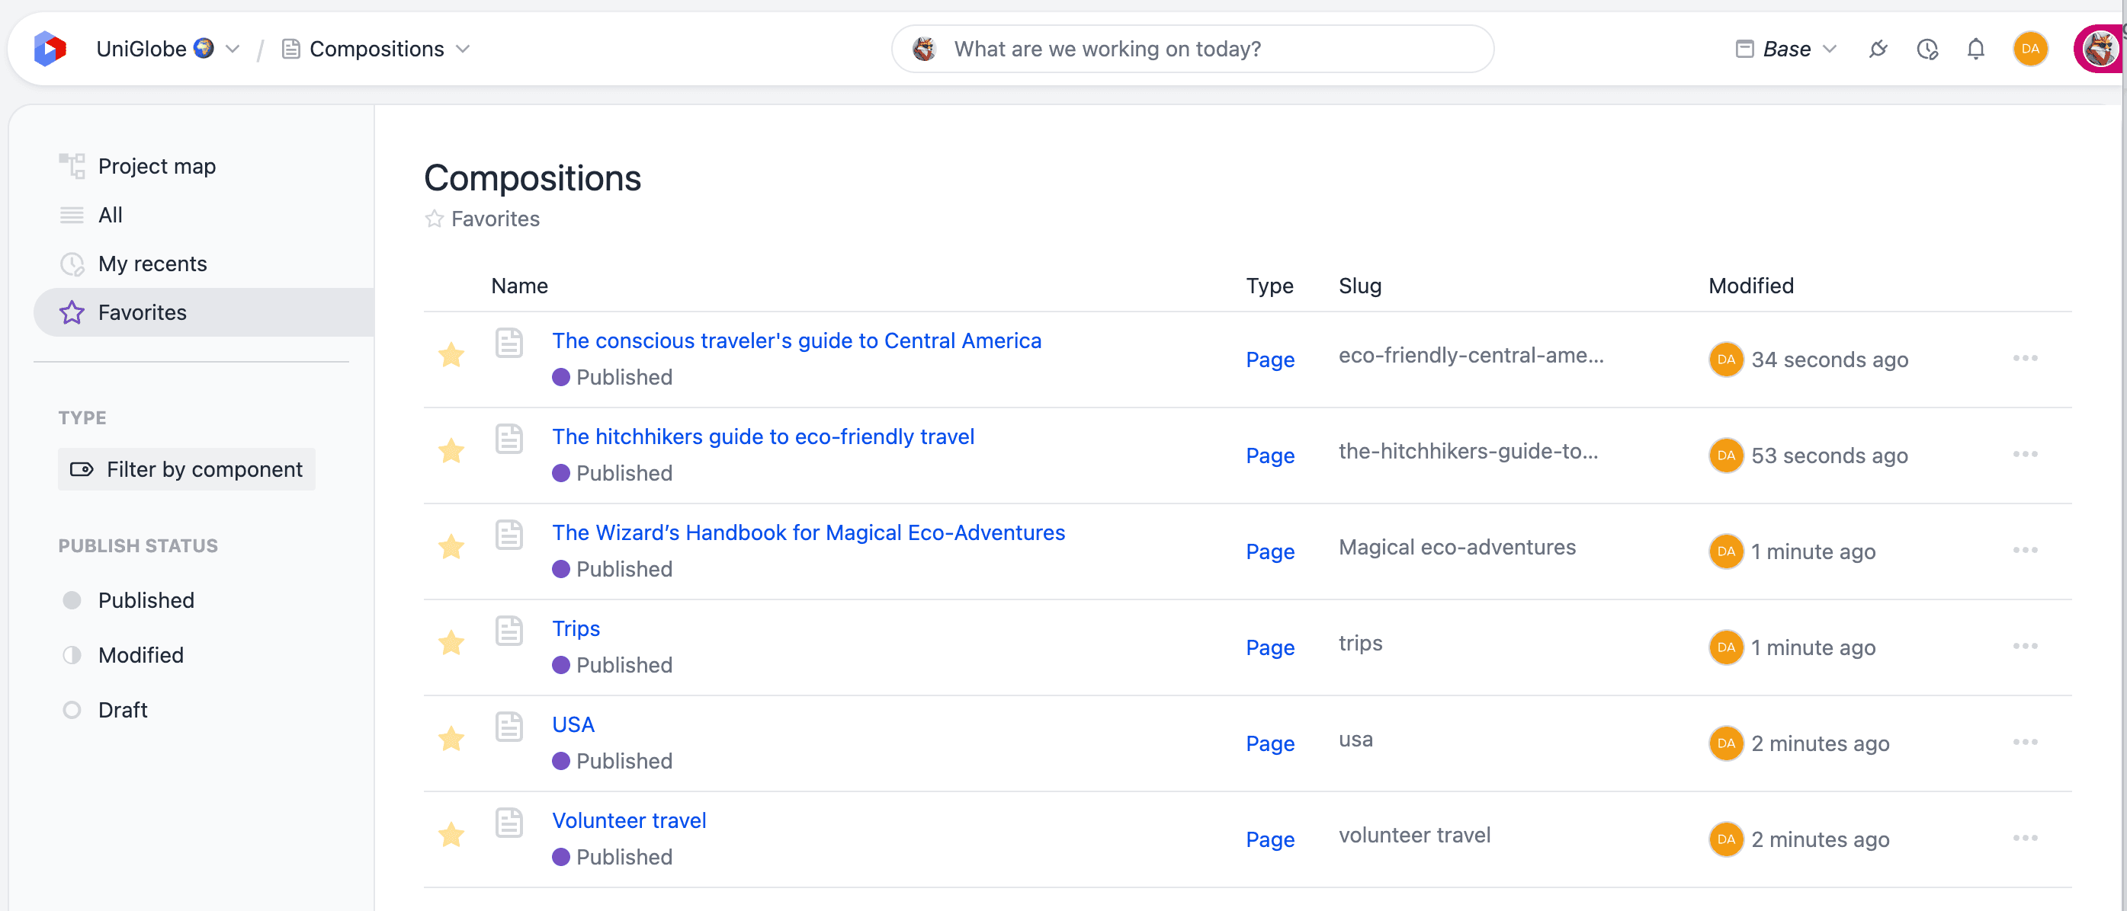Open The Wizard's Handbook for Magical Eco-Adventures
This screenshot has width=2127, height=911.
coord(808,532)
